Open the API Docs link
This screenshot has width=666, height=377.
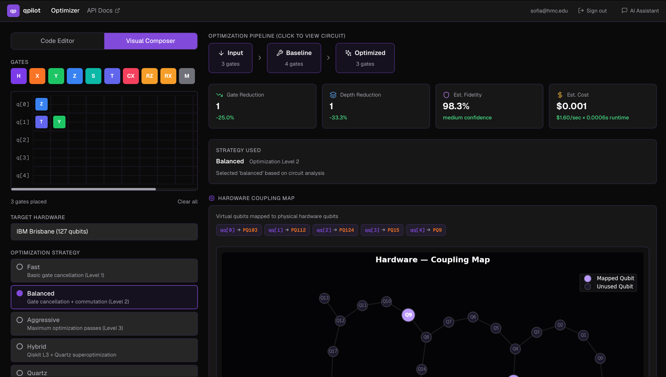tap(103, 10)
